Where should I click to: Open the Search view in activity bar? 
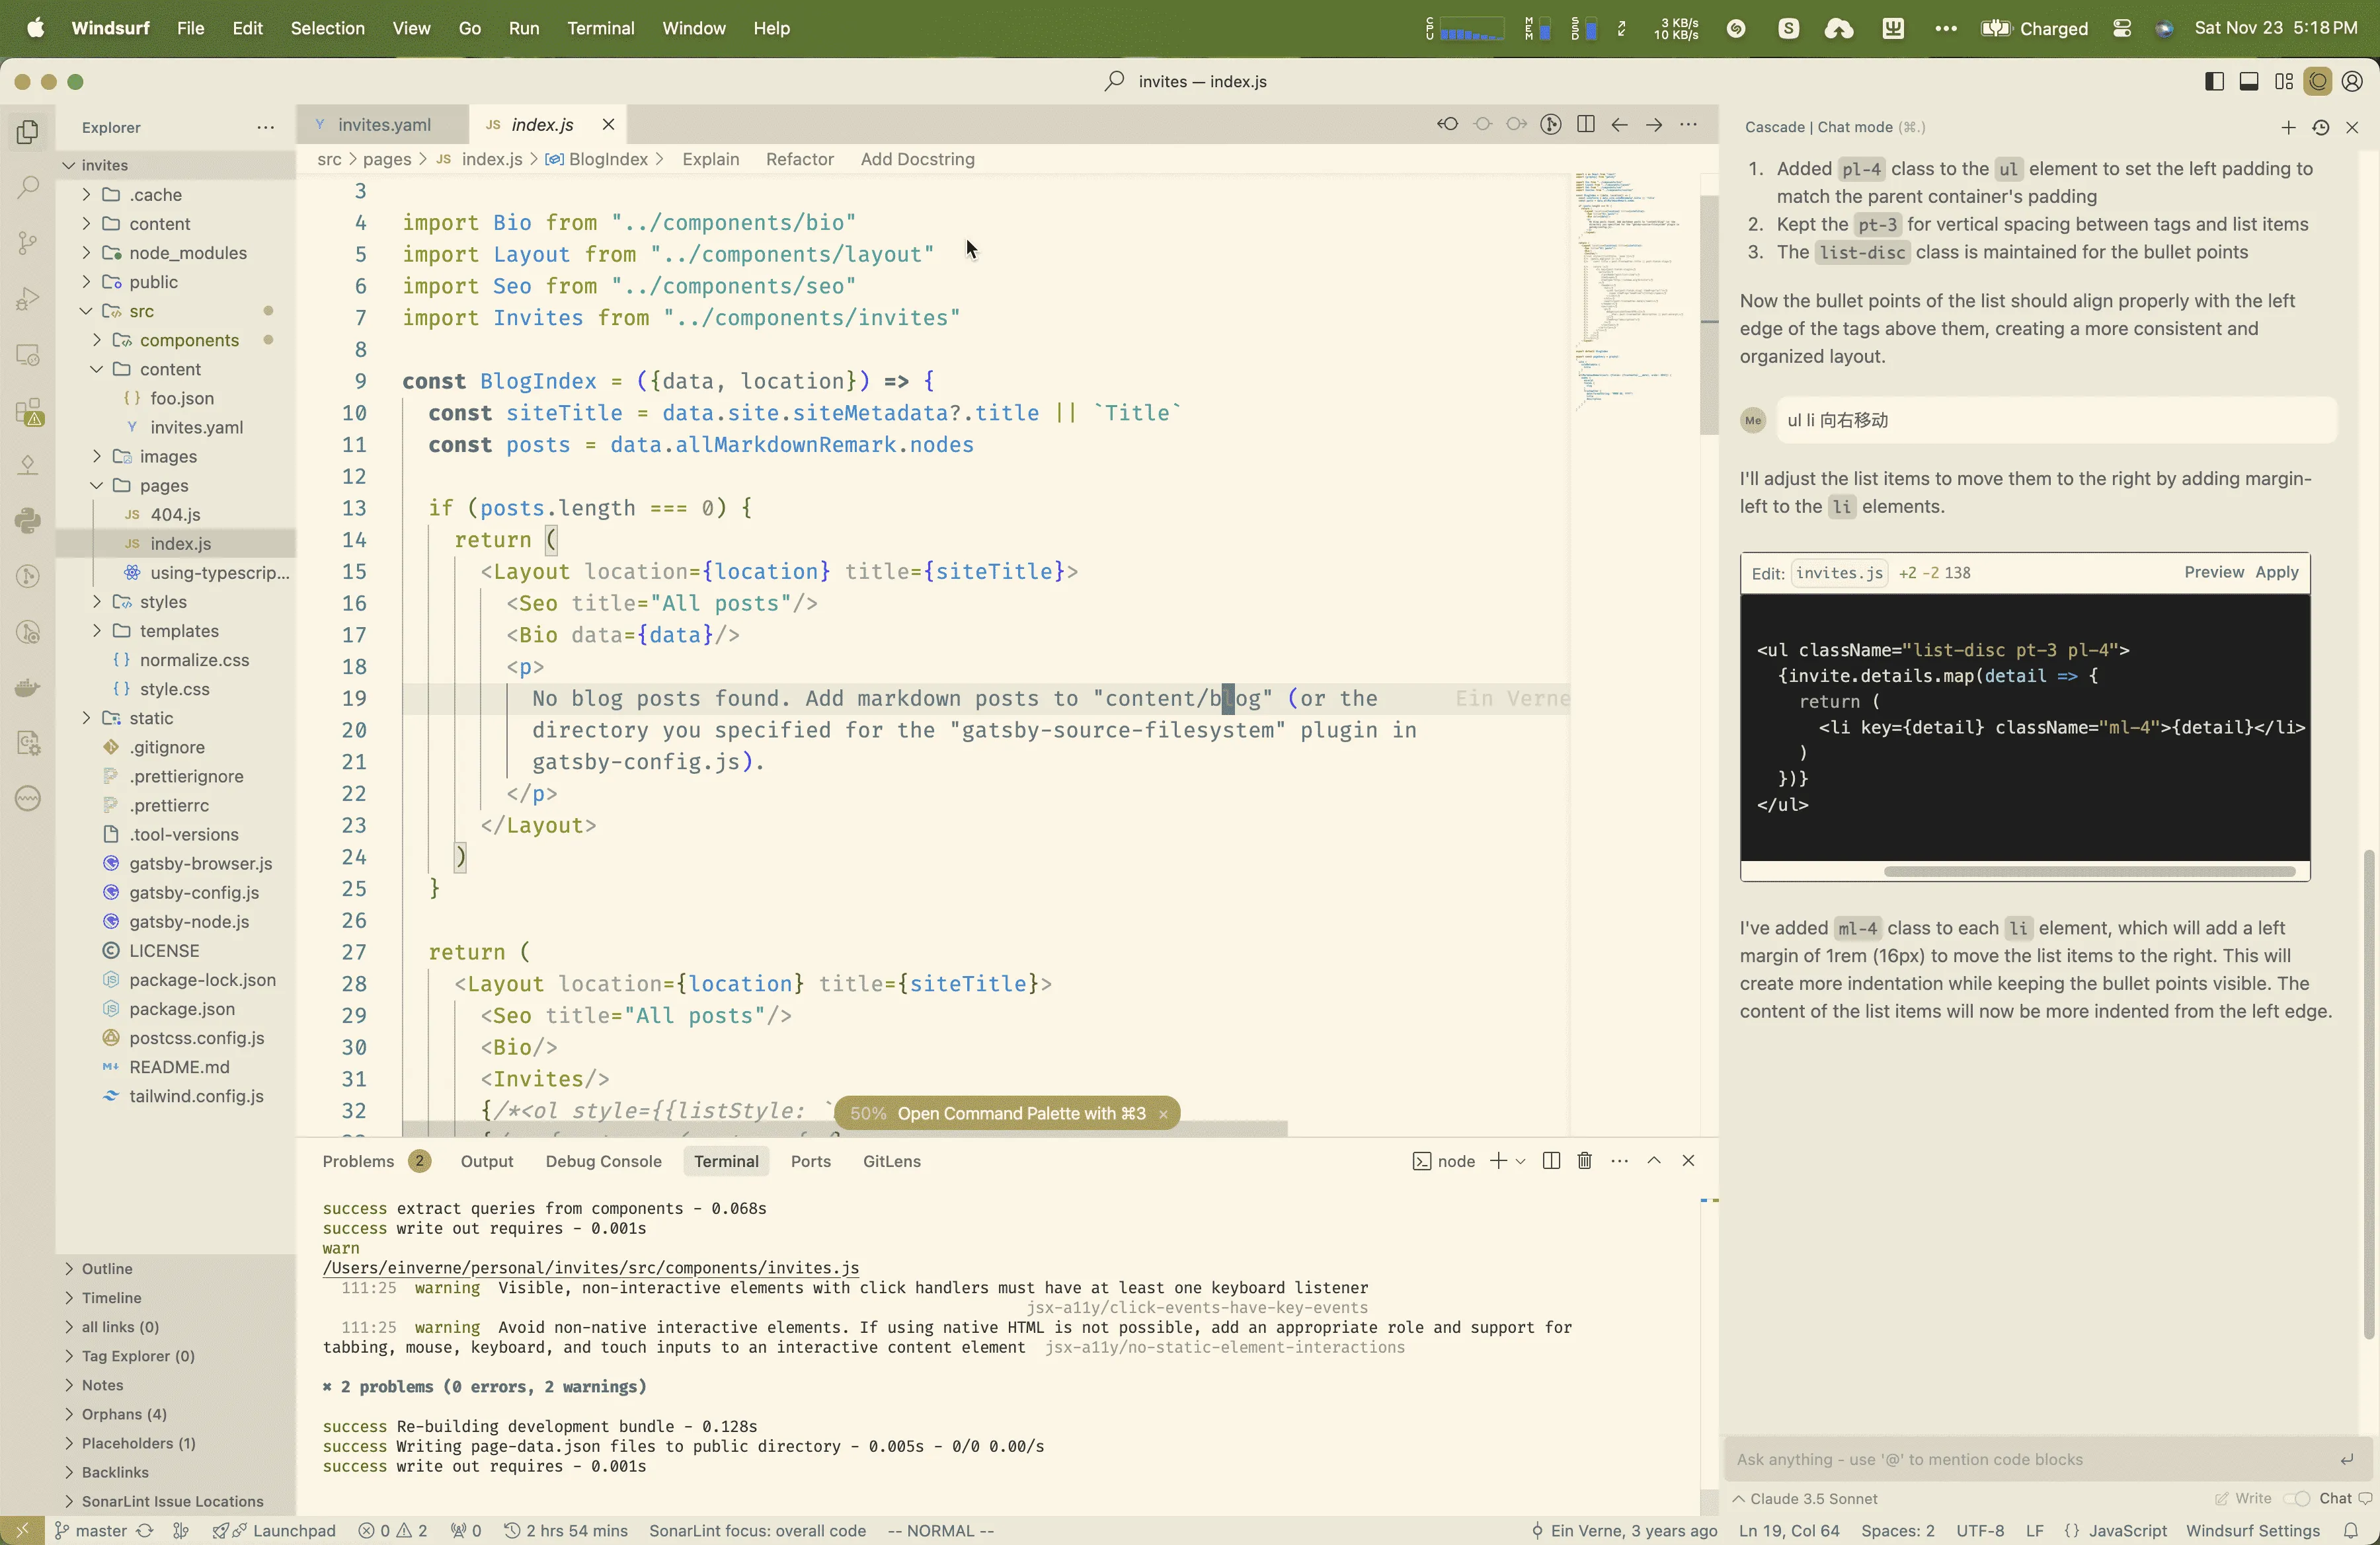point(28,187)
